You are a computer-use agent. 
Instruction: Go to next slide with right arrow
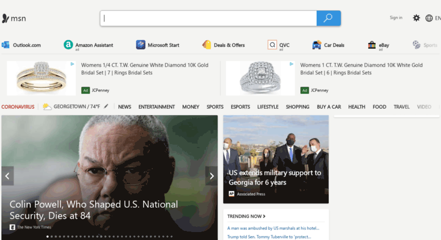[x=212, y=176]
